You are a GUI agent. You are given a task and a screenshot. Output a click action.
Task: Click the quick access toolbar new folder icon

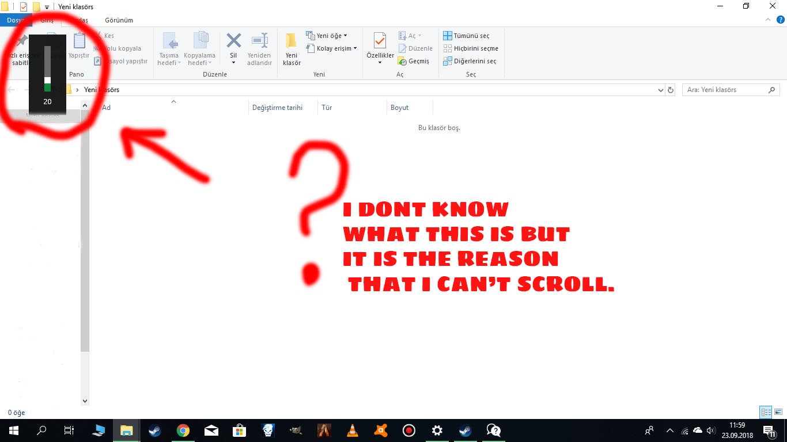pyautogui.click(x=36, y=7)
